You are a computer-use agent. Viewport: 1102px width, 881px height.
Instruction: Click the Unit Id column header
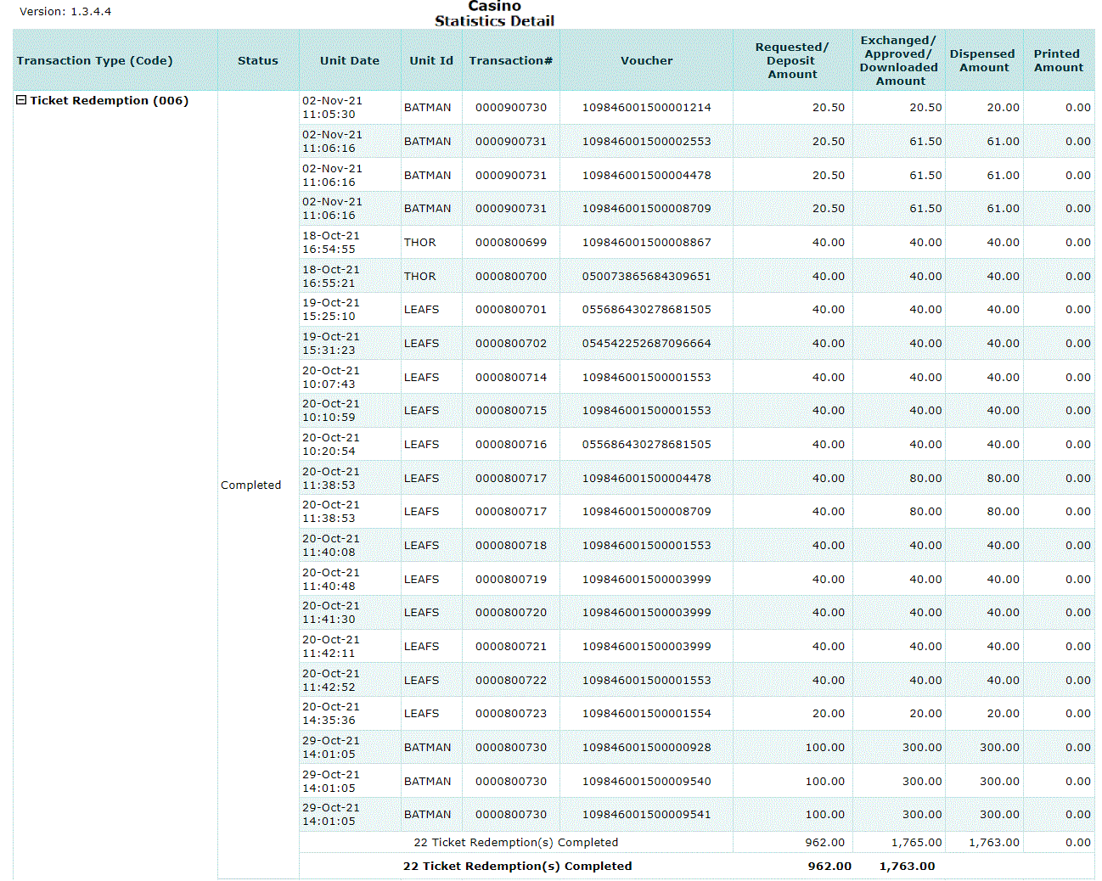[x=431, y=61]
